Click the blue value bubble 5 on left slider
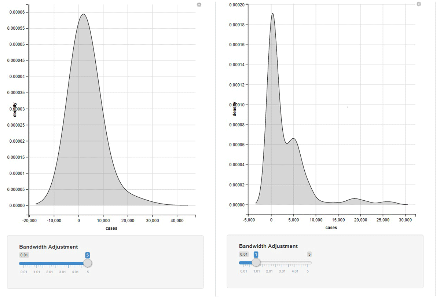This screenshot has height=299, width=440. (x=88, y=255)
